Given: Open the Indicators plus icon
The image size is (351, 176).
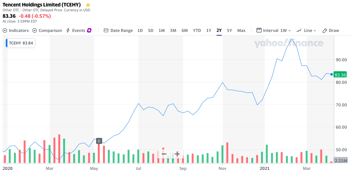Looking at the screenshot, I should click(x=5, y=31).
